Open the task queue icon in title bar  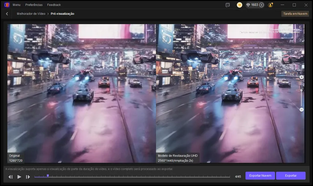pos(228,5)
